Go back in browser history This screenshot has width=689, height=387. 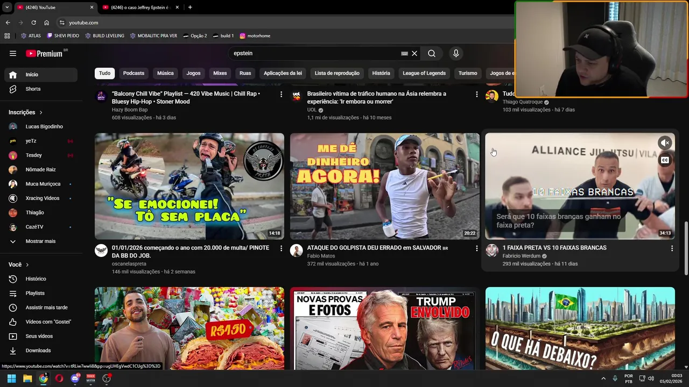click(8, 23)
